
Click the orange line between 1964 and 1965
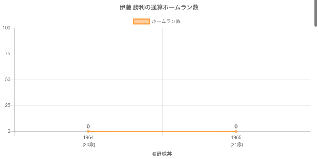pyautogui.click(x=162, y=131)
